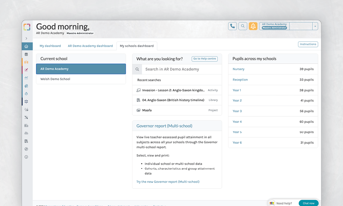Click the tools icon in the sidebar
This screenshot has width=343, height=206.
[26, 117]
